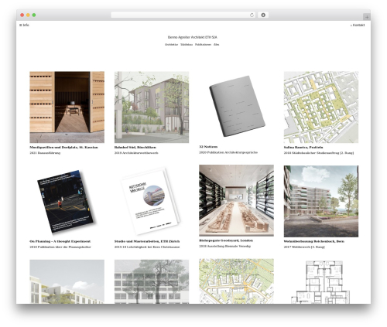
Task: Open the bottom-row colored urban map thumbnail
Action: pos(236,281)
